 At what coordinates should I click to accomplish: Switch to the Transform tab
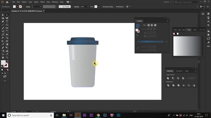click(179, 71)
